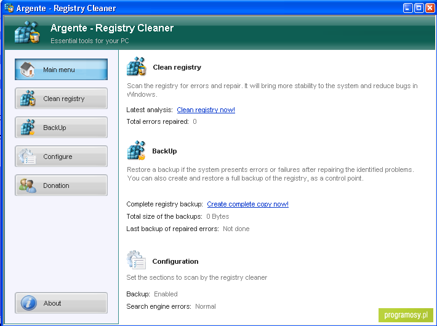This screenshot has width=437, height=326.
Task: Click the 'Clean registry' section heading
Action: 177,67
